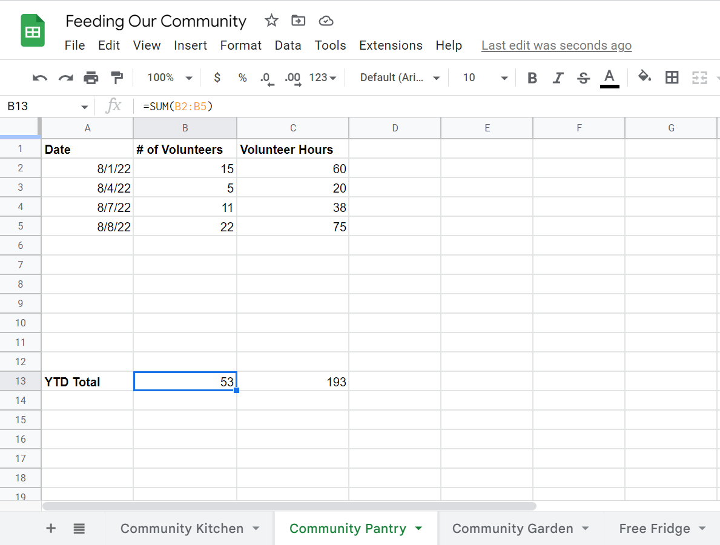Select the paint format tool
Screen dimensions: 720x545
point(116,78)
